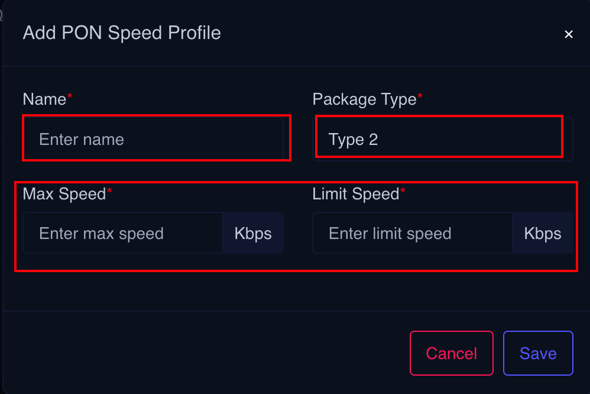Focus the Max Speed input field
The height and width of the screenshot is (394, 590).
coord(123,233)
